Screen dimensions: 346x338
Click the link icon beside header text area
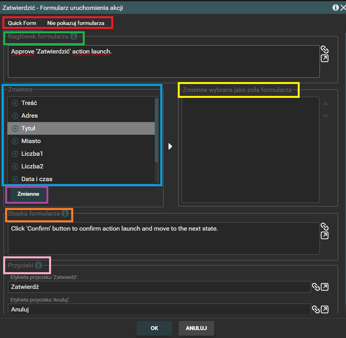tap(325, 50)
